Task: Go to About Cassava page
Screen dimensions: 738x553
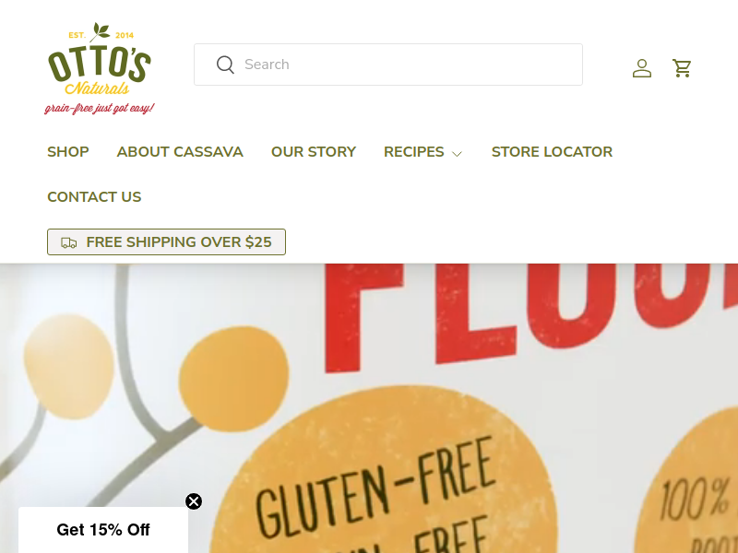Action: 180,152
